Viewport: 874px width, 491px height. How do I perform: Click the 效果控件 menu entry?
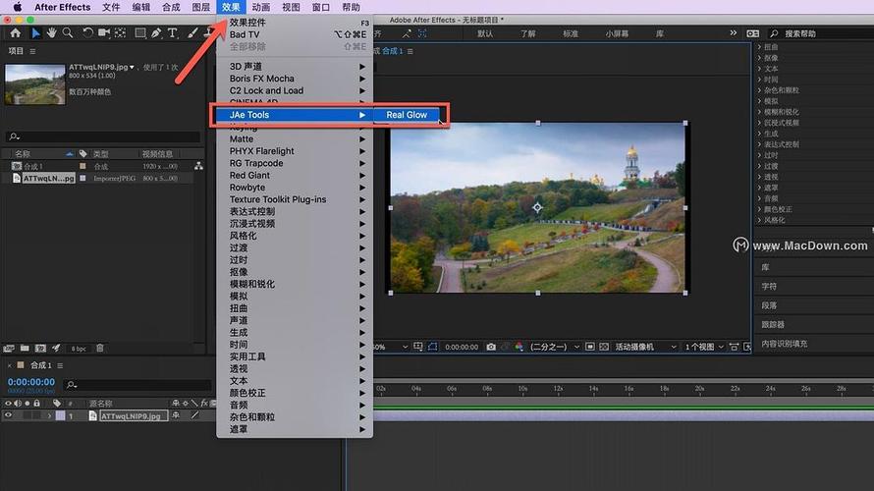[x=295, y=23]
